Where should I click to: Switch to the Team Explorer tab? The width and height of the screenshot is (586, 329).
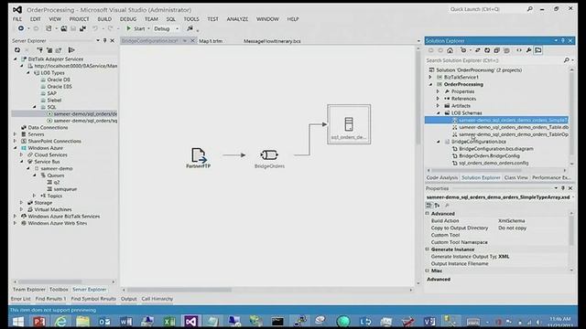click(29, 290)
